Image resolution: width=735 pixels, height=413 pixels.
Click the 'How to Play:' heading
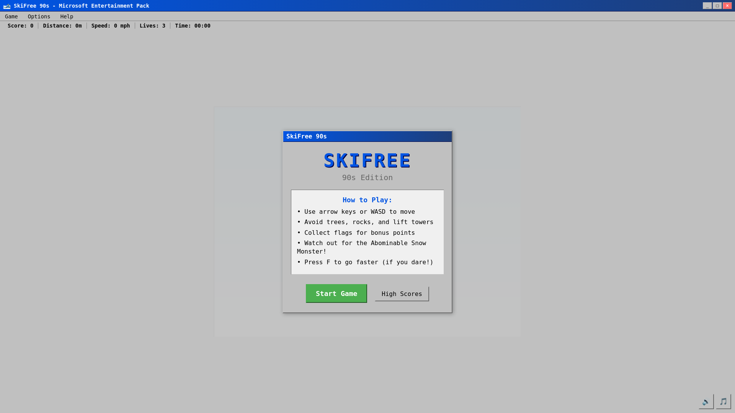(367, 200)
